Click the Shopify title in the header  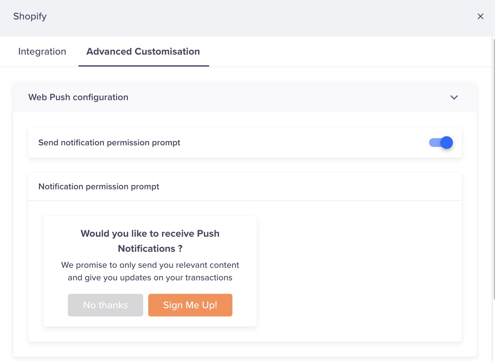(30, 16)
